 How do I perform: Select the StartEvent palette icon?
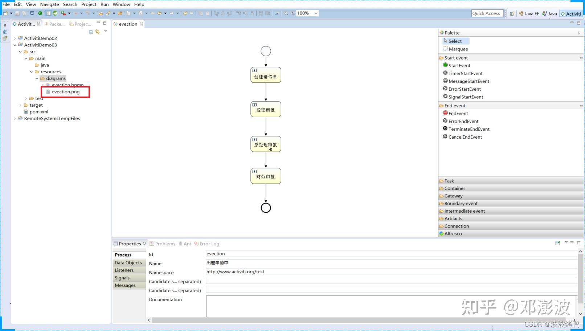(445, 65)
